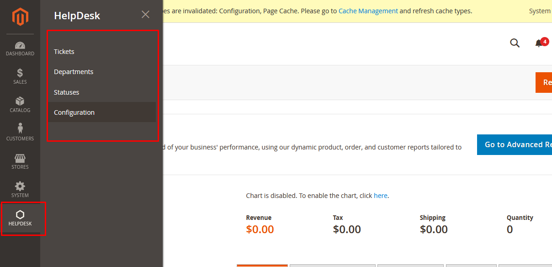Image resolution: width=552 pixels, height=267 pixels.
Task: Toggle the HelpDesk sidebar menu
Action: [20, 218]
